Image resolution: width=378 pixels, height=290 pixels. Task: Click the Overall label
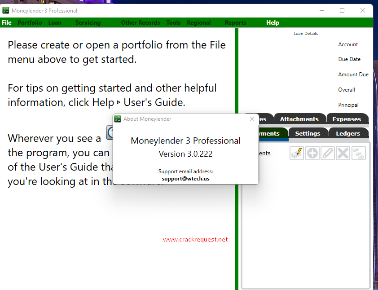[347, 90]
